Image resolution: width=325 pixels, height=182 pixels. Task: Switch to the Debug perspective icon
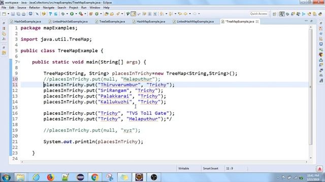287,14
